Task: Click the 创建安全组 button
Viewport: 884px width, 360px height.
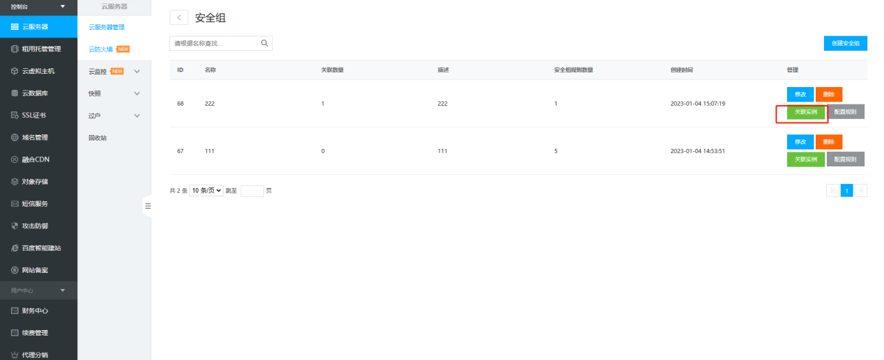Action: pyautogui.click(x=845, y=43)
